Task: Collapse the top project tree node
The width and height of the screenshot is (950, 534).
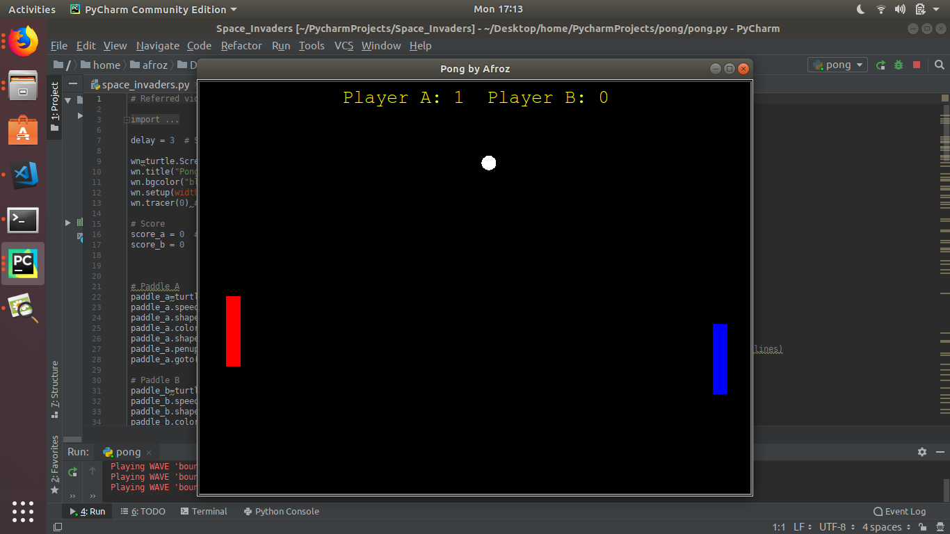Action: pos(68,100)
